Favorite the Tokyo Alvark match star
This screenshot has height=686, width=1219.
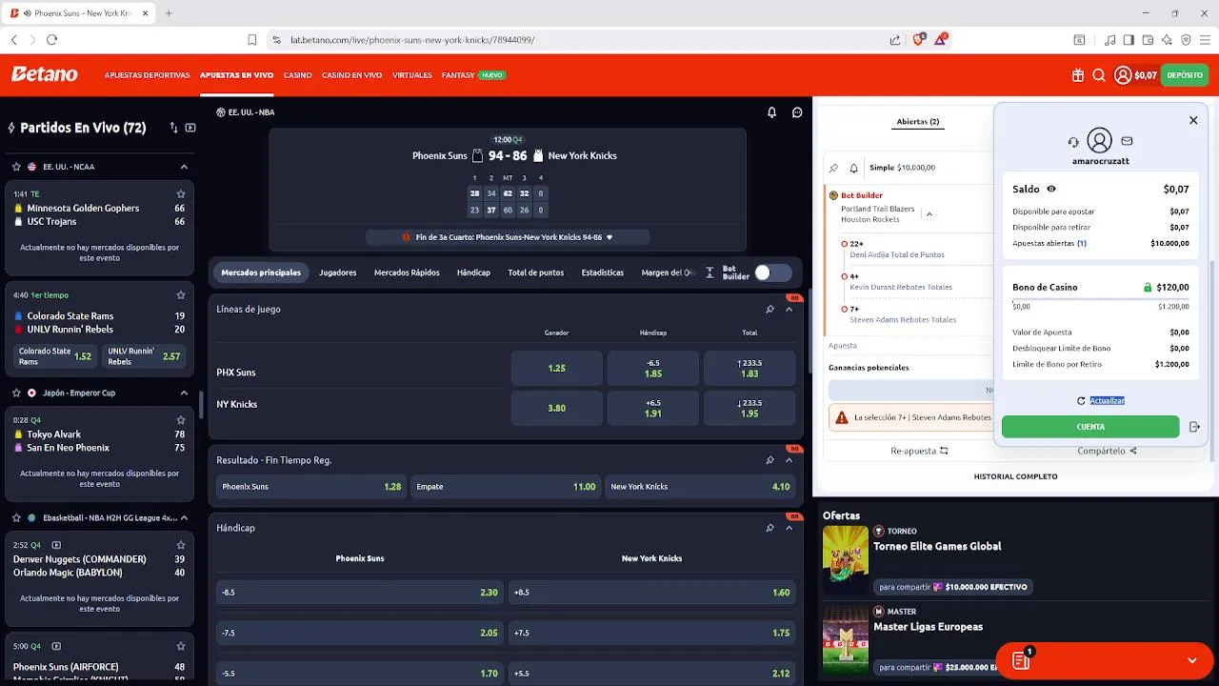pos(181,420)
